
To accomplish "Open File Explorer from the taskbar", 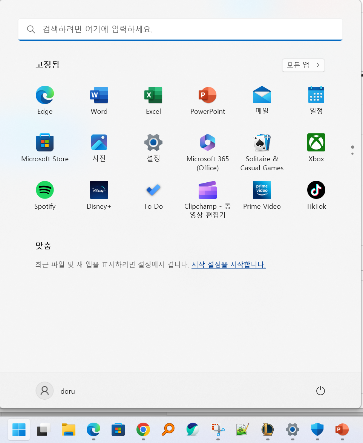I will coord(69,430).
